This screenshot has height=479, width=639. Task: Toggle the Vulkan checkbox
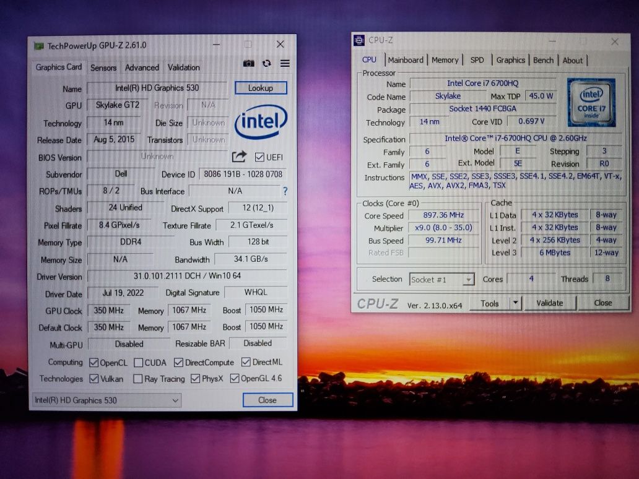[93, 379]
